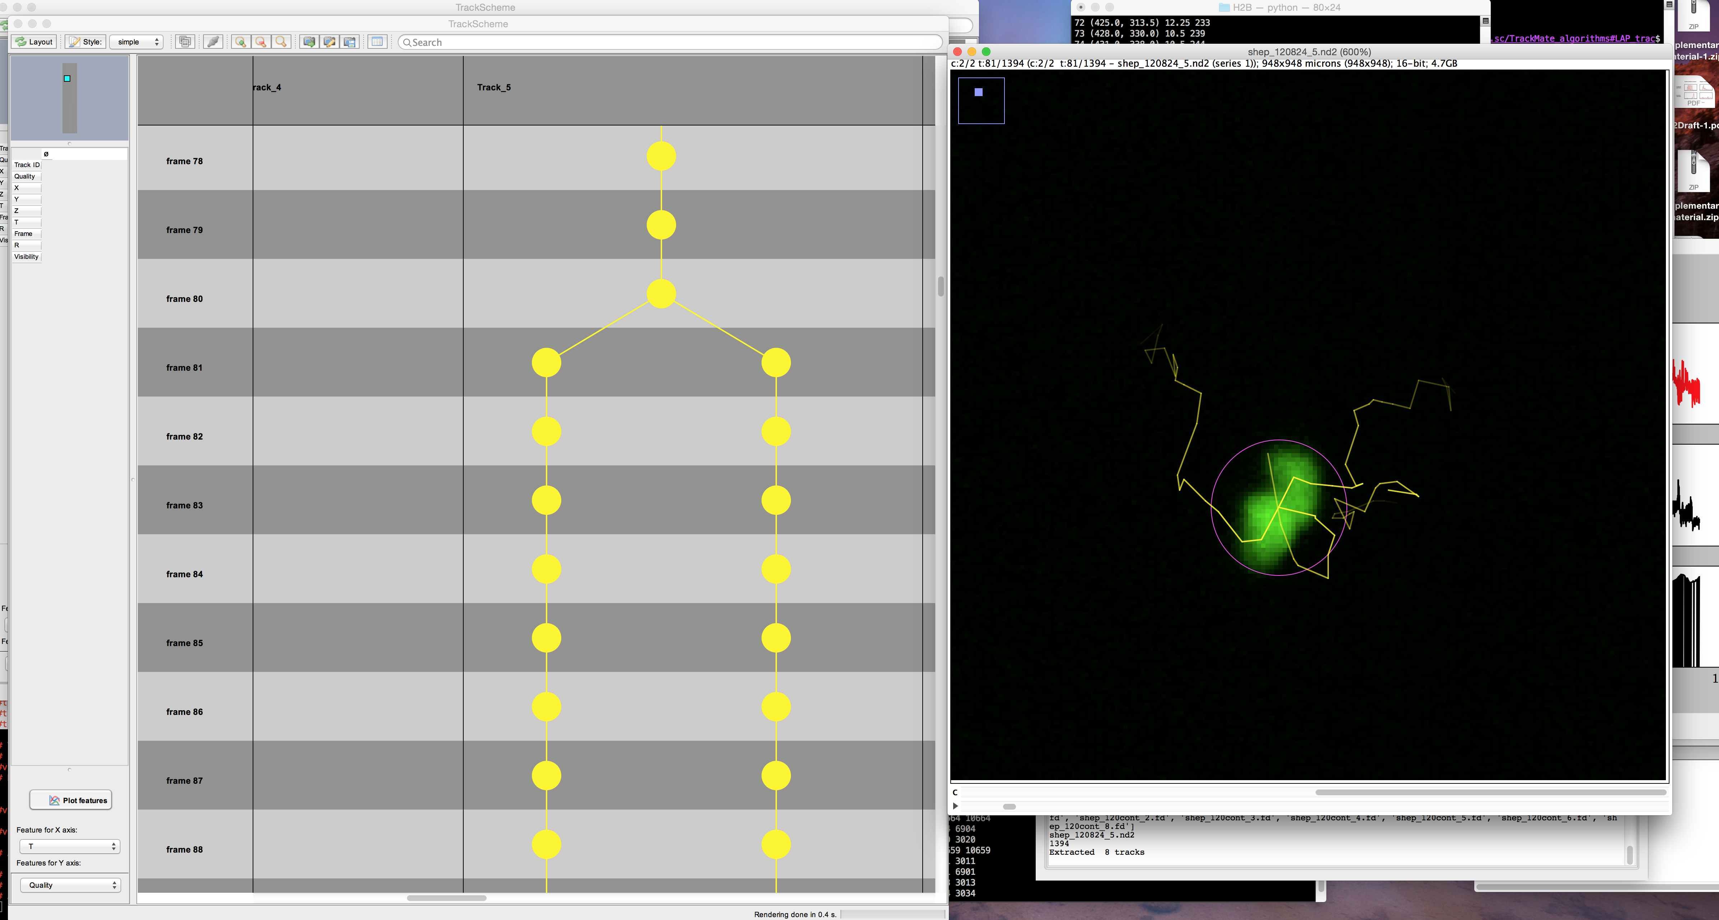This screenshot has width=1719, height=920.
Task: Toggle the track thumbnails display icon
Action: click(186, 42)
